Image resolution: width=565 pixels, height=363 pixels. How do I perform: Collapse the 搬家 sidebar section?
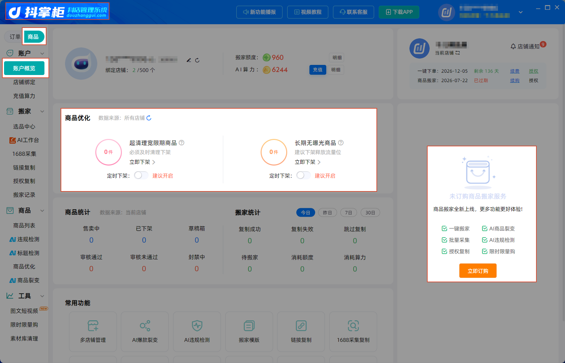42,111
